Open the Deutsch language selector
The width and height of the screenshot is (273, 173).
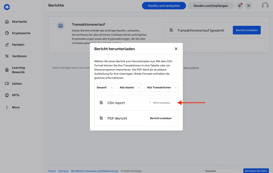pyautogui.click(x=222, y=171)
